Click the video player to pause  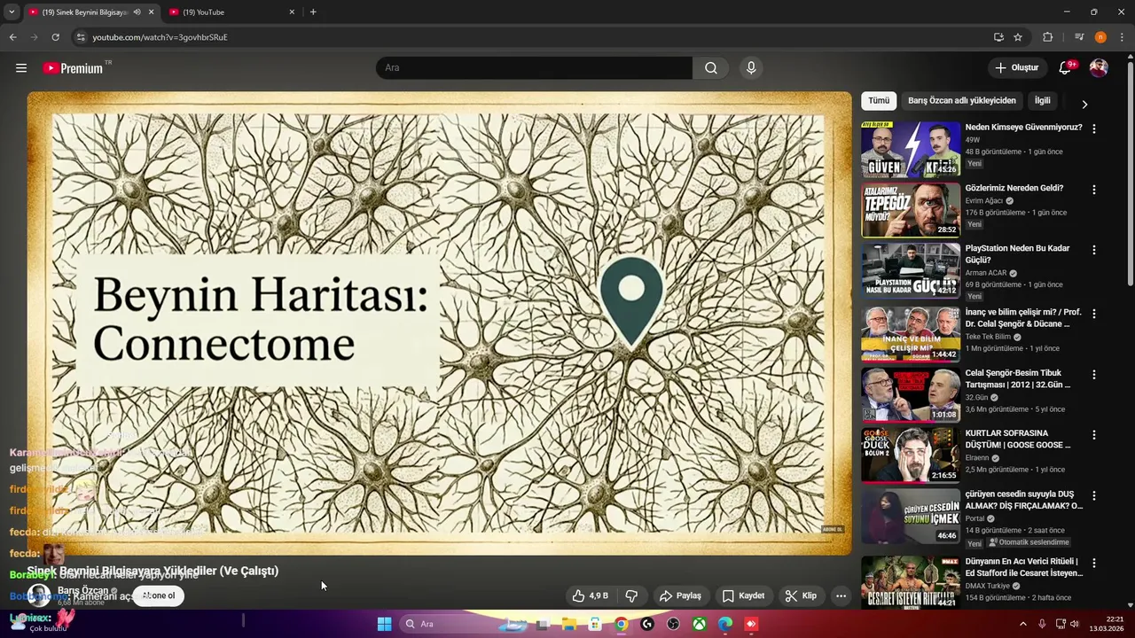439,323
